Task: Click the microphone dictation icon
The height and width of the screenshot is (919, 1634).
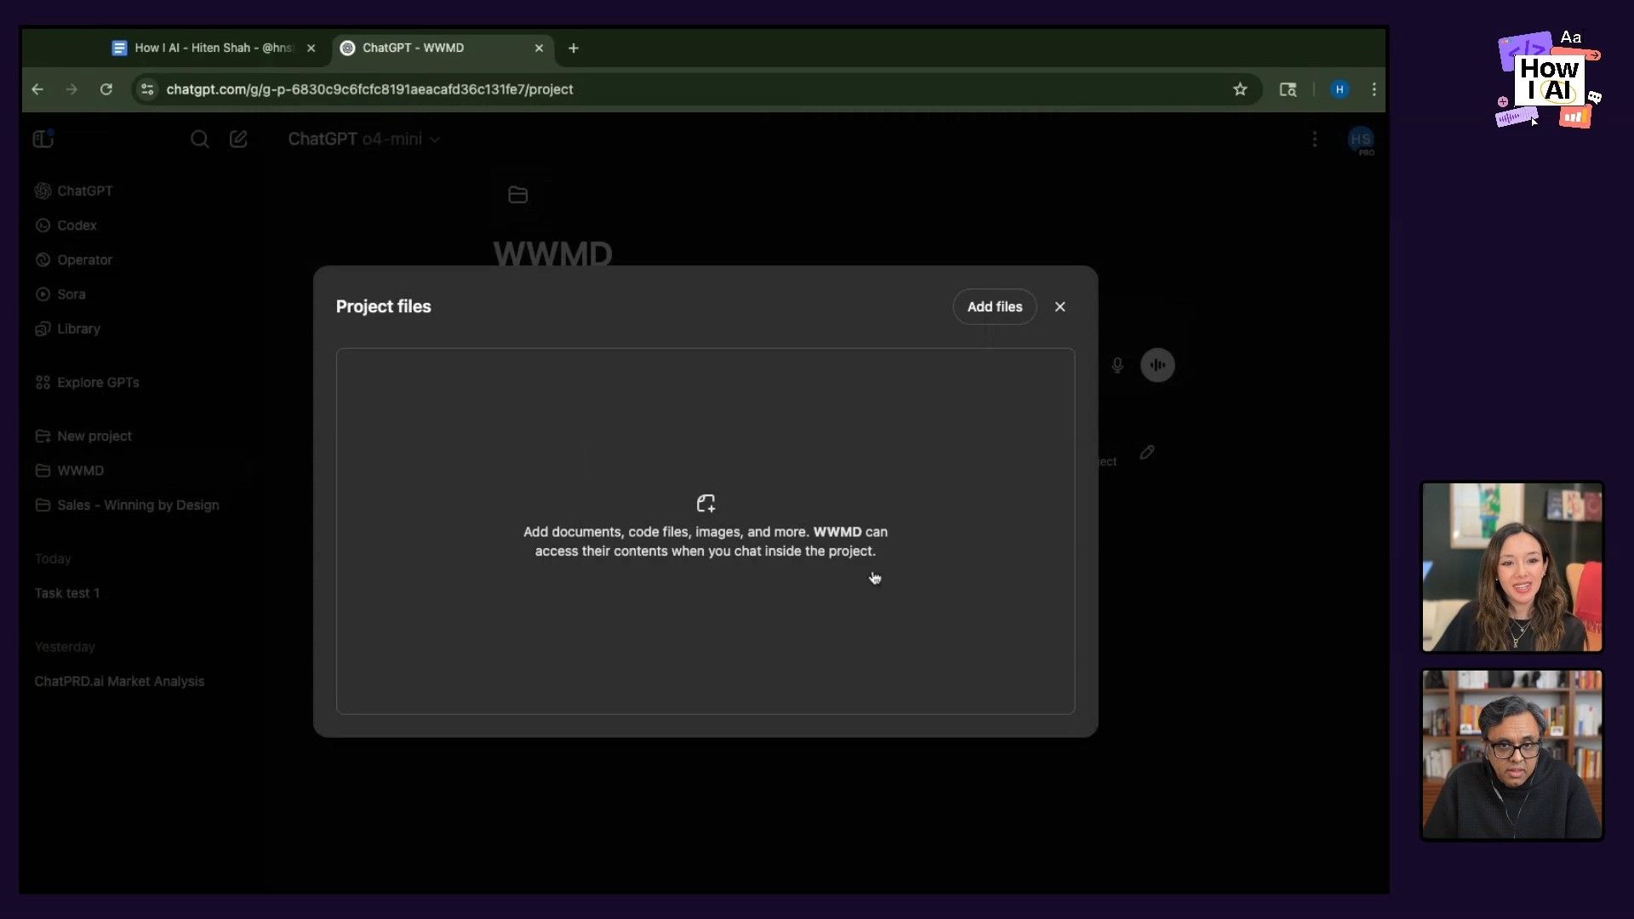Action: pyautogui.click(x=1117, y=365)
